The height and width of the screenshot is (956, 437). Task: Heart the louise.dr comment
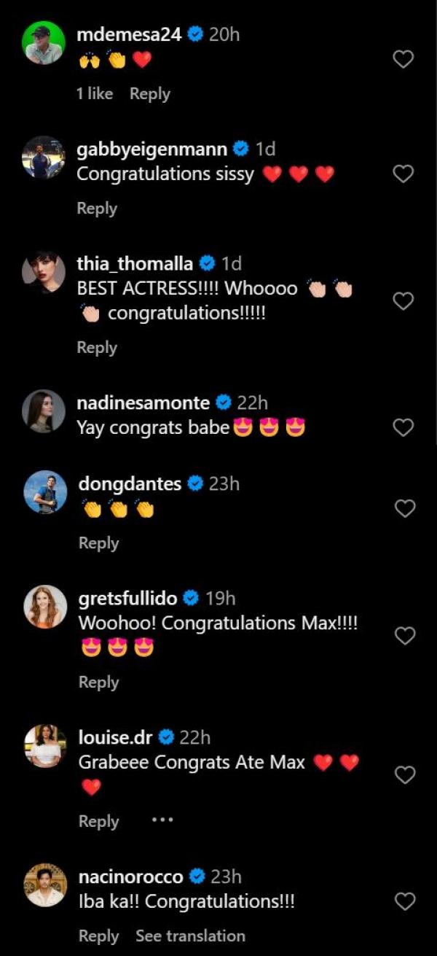[x=403, y=775]
